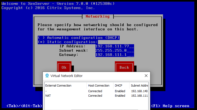Click the DHCP column header
Viewport: 197px width, 110px height.
click(121, 85)
